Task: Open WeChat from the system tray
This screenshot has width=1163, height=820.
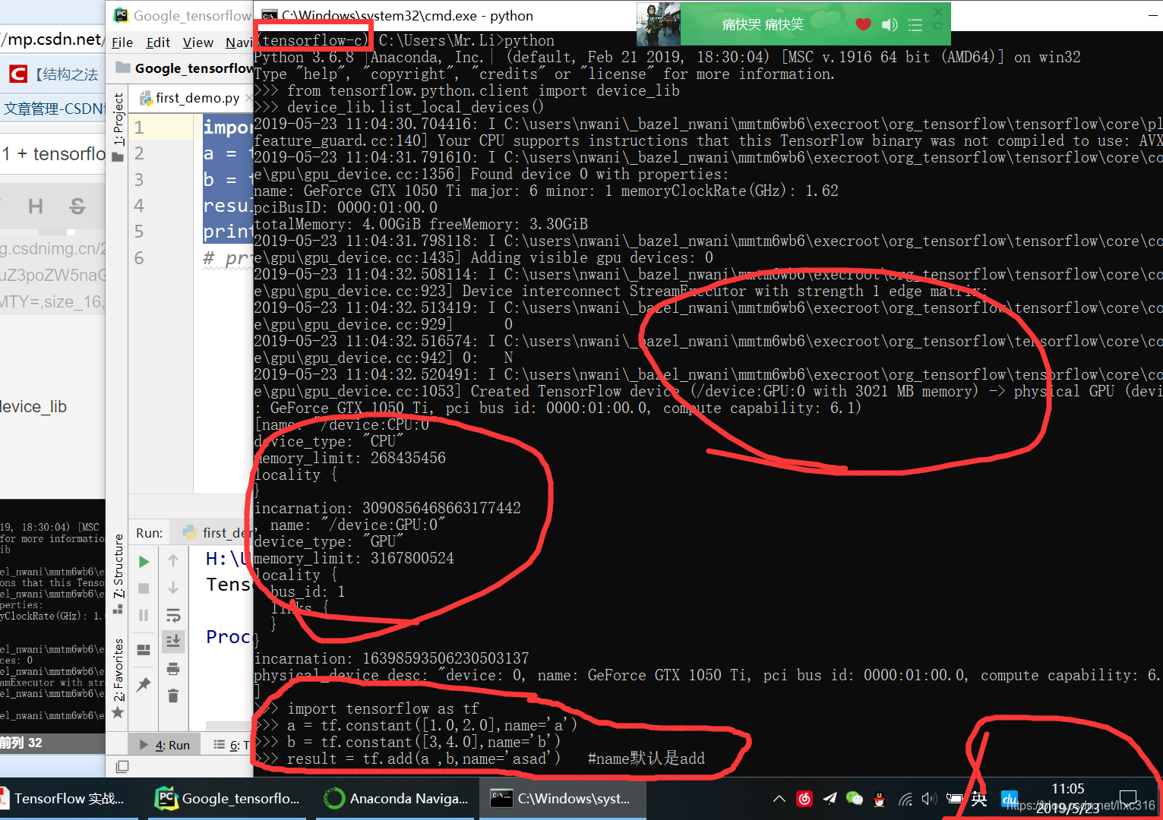Action: 855,798
